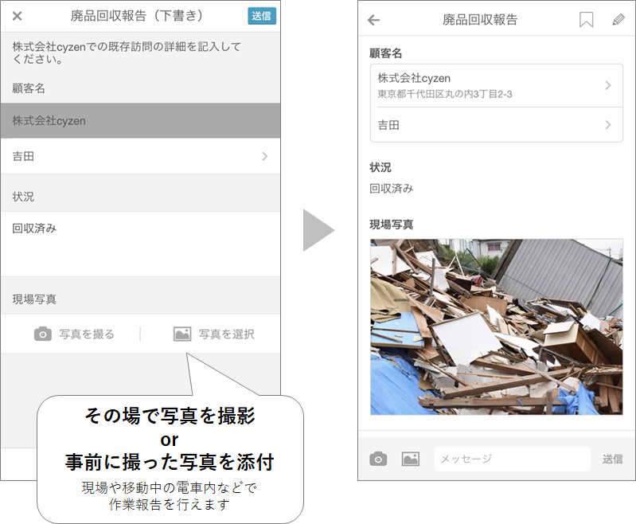Select the 株式会社cyzen customer row in draft
Viewport: 636px width, 524px height.
(x=140, y=120)
